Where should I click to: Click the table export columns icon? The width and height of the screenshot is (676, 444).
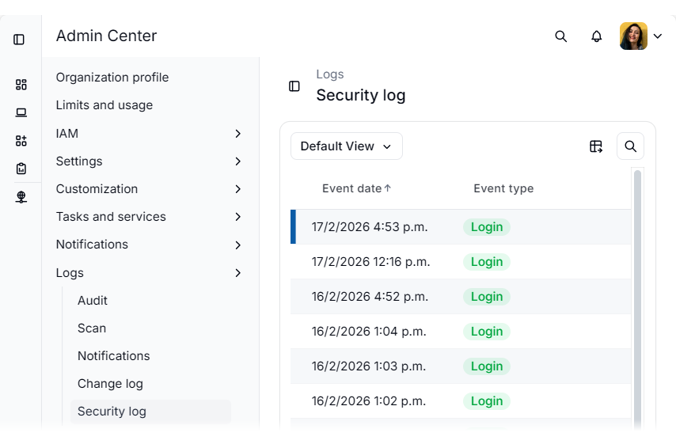[x=596, y=146]
